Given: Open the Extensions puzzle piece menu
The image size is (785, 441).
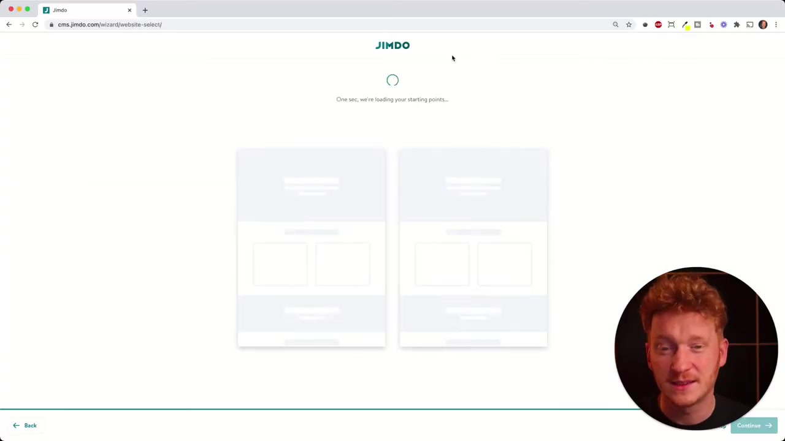Looking at the screenshot, I should coord(737,24).
